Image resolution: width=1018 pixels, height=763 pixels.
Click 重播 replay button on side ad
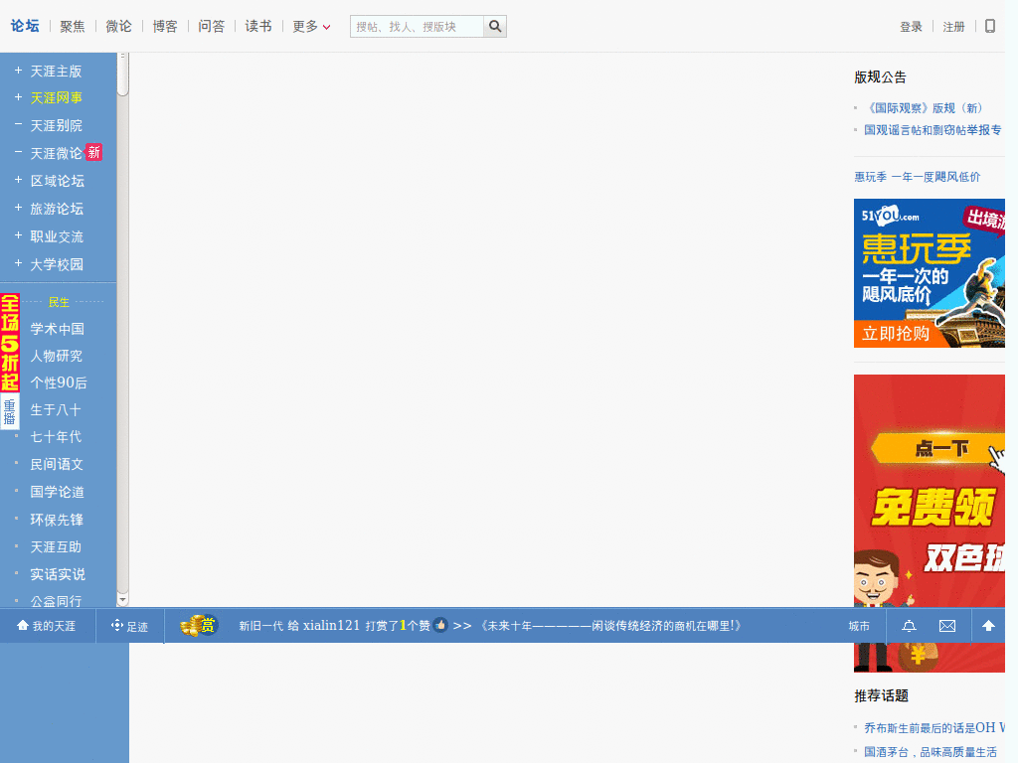point(9,411)
